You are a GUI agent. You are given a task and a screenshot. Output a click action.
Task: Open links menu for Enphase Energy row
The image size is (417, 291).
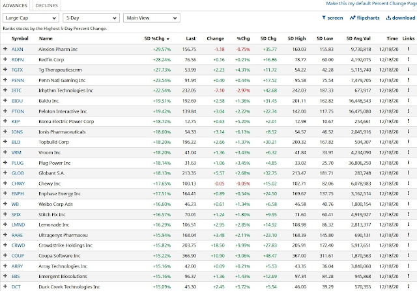(409, 193)
